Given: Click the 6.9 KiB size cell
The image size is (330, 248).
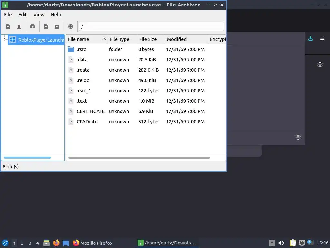Looking at the screenshot, I should tap(146, 111).
